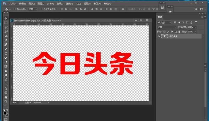Select the Blur tool

[x=6, y=71]
